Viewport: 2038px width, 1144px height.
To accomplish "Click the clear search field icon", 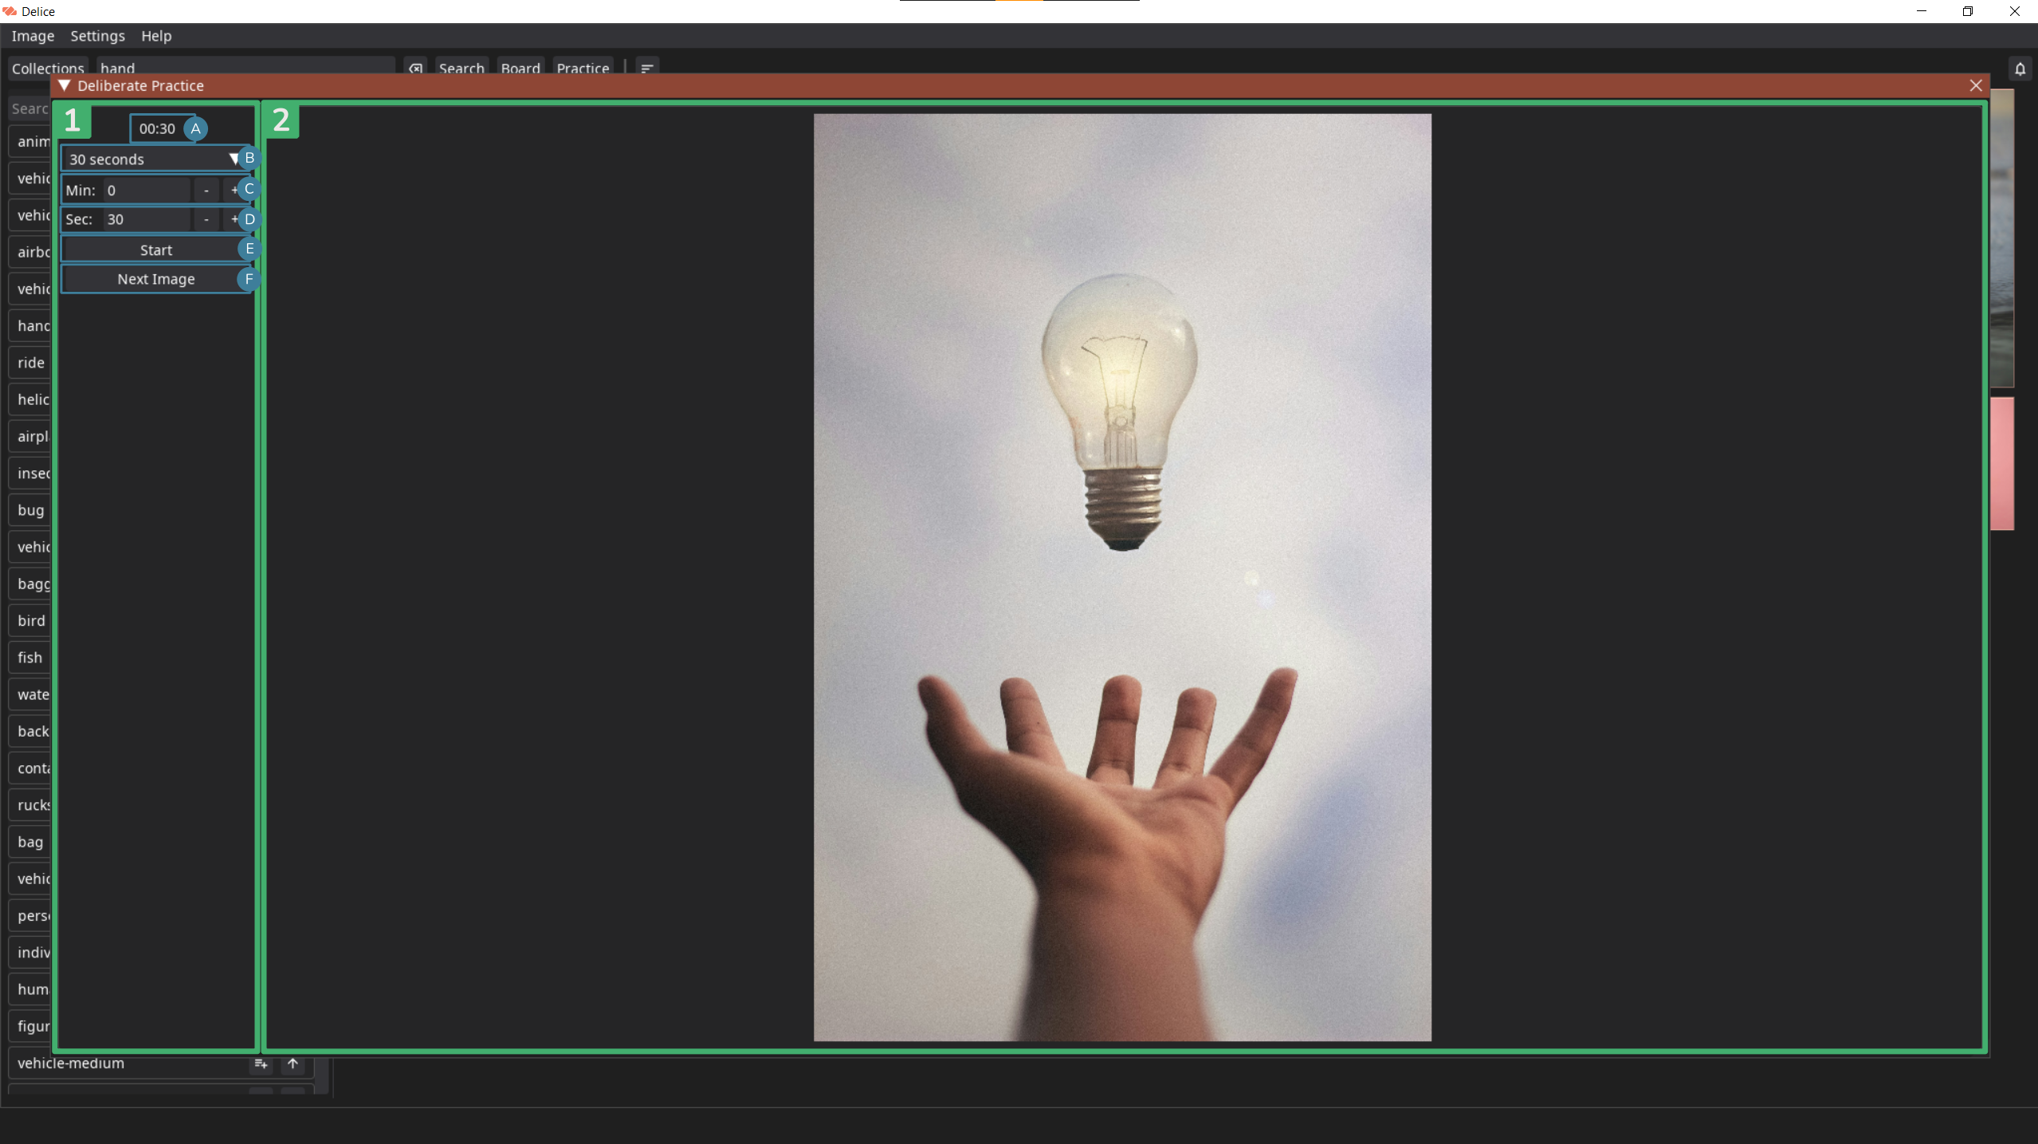I will (x=415, y=69).
